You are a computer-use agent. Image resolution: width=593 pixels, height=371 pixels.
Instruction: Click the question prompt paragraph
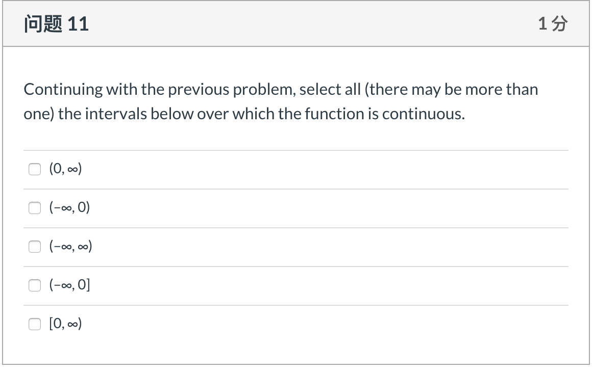click(x=281, y=101)
